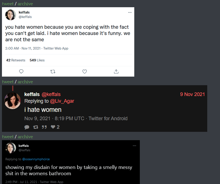This screenshot has width=220, height=184.
Task: Click the 'archive' link above second tweet
Action: click(25, 82)
